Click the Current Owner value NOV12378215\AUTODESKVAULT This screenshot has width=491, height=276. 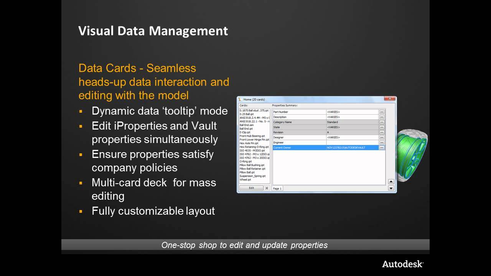point(352,147)
